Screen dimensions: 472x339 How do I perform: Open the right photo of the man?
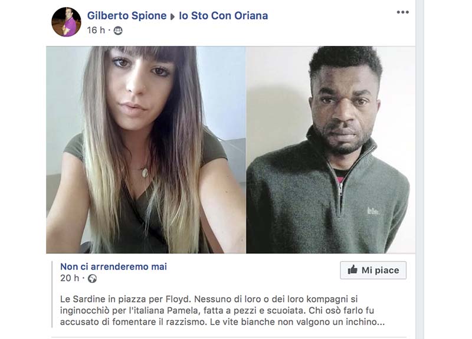331,150
